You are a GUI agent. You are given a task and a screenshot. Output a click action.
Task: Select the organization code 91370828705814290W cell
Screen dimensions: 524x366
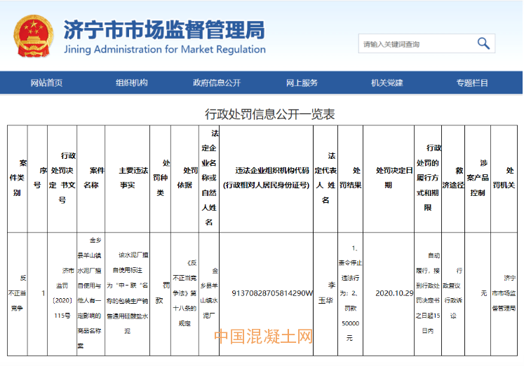(272, 293)
